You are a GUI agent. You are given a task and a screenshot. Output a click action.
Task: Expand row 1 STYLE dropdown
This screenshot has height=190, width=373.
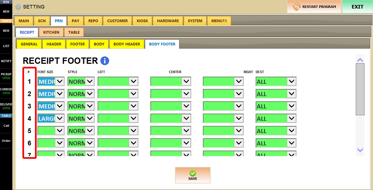click(90, 81)
